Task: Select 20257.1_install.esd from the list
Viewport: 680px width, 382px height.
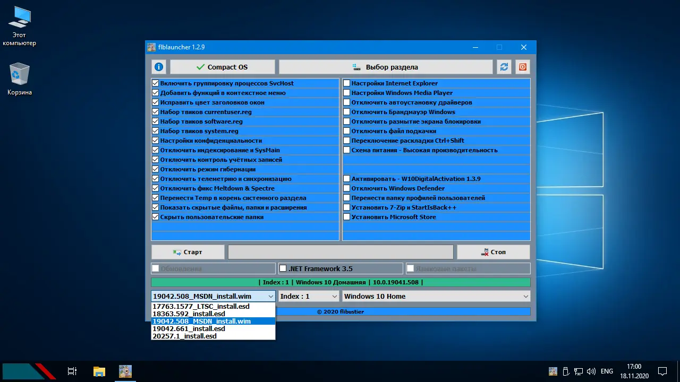Action: pyautogui.click(x=213, y=336)
